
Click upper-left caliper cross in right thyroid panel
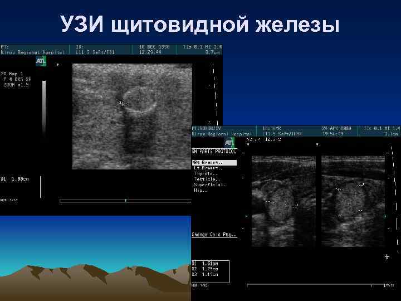pos(339,190)
